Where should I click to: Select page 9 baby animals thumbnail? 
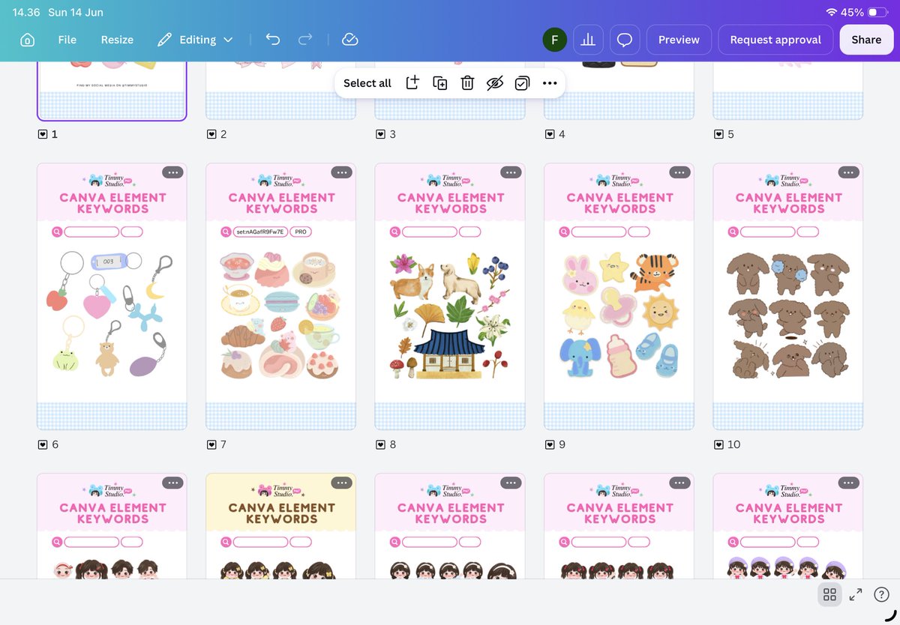[x=619, y=296]
